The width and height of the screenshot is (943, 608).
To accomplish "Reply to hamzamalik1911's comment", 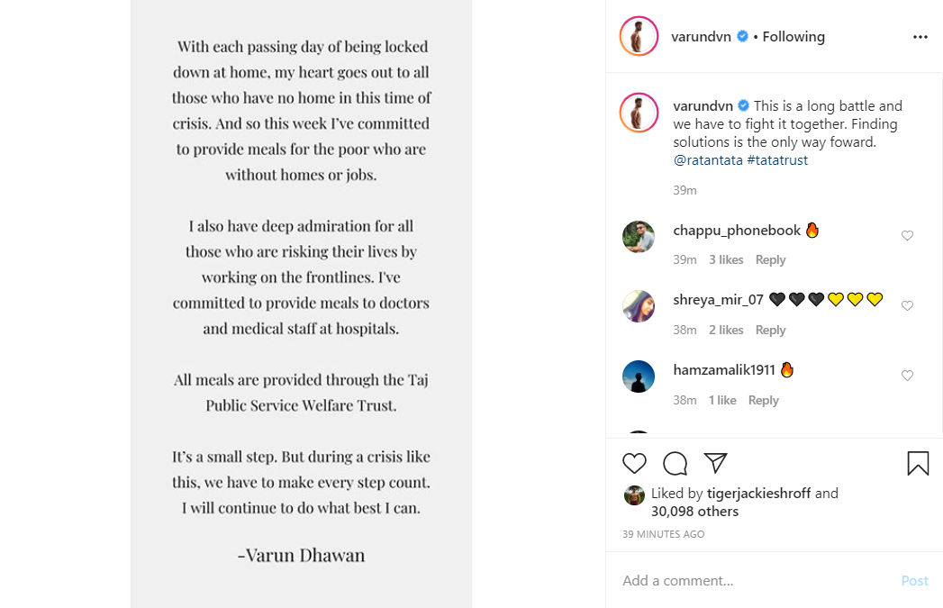I will coord(763,401).
